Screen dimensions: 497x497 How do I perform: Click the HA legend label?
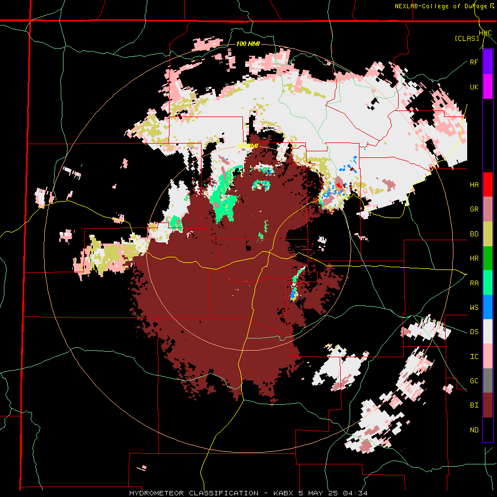(474, 185)
